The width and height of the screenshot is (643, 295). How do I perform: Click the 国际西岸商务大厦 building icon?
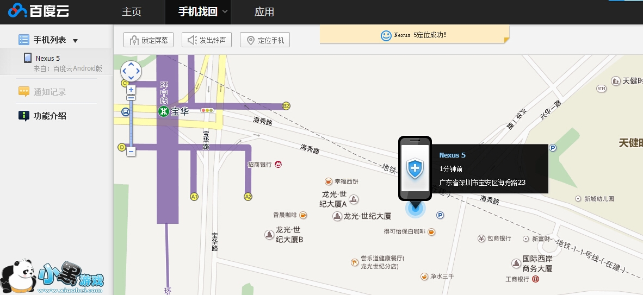[516, 263]
